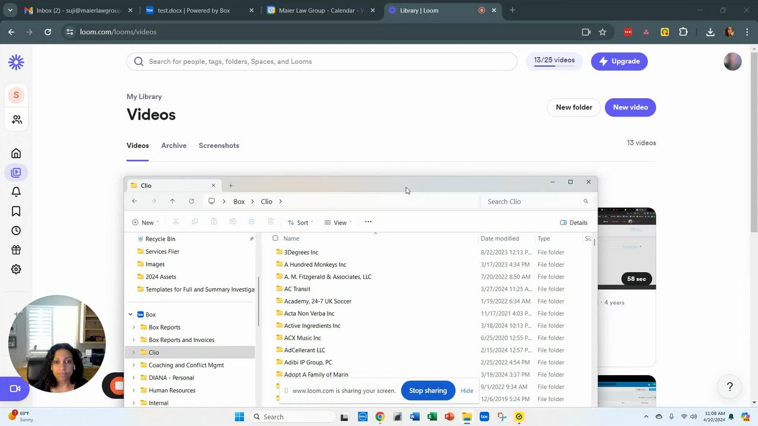Open the View dropdown in File Explorer
The width and height of the screenshot is (758, 426).
coord(338,222)
